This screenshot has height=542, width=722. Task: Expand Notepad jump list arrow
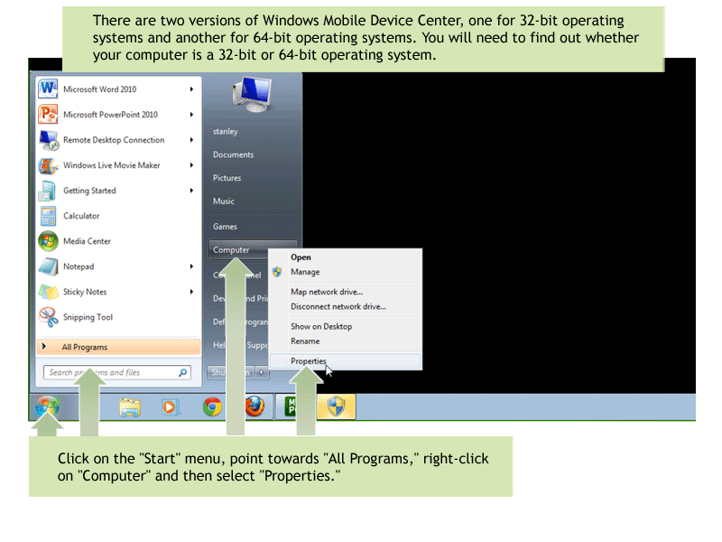pyautogui.click(x=191, y=266)
